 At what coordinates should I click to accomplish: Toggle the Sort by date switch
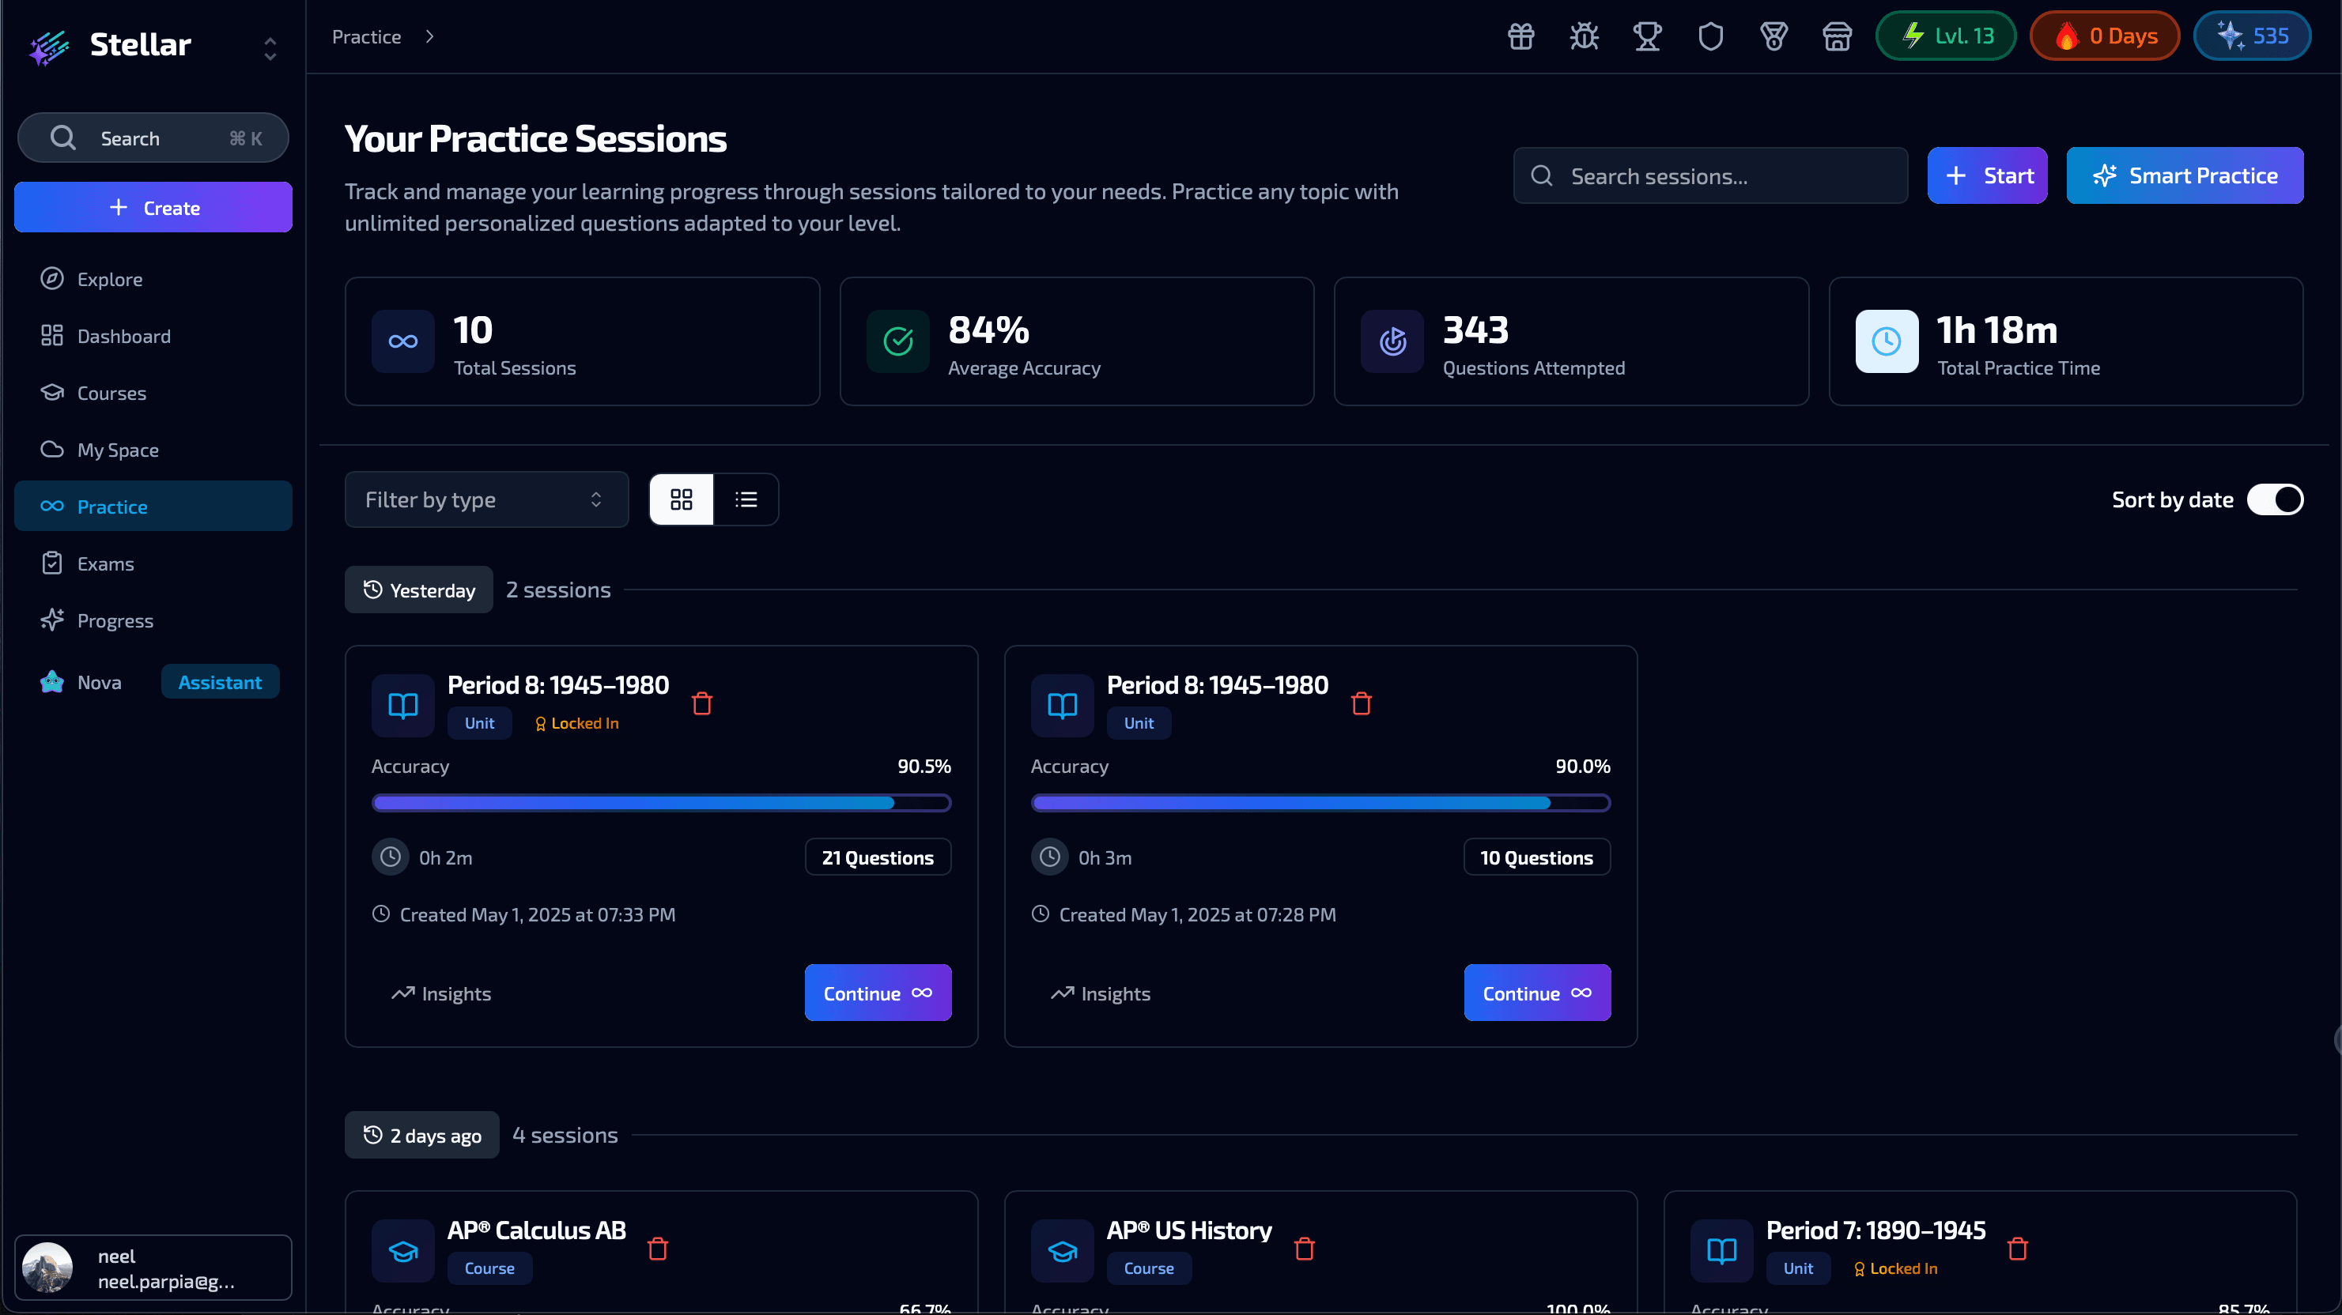(2275, 499)
